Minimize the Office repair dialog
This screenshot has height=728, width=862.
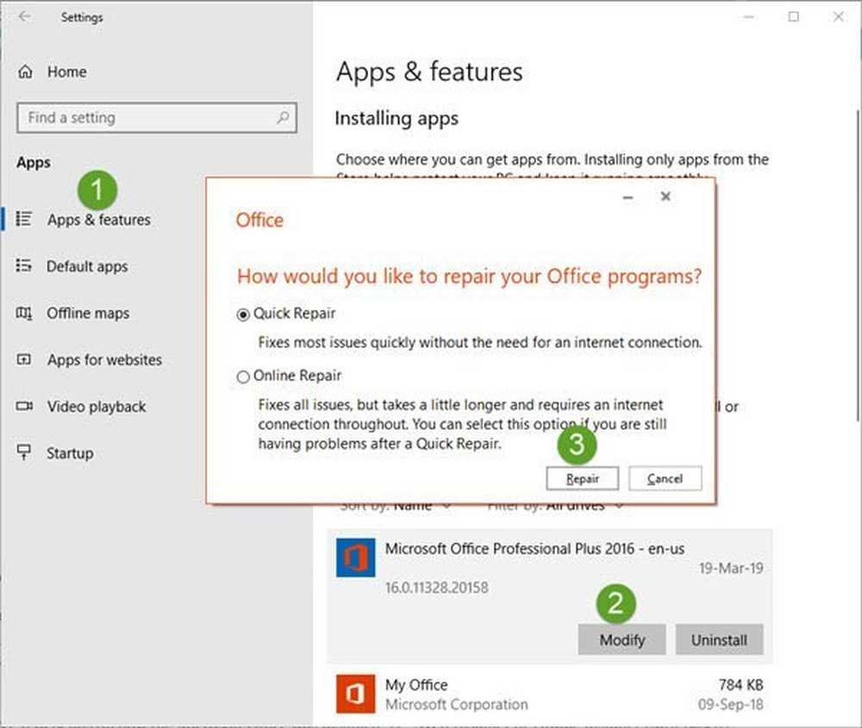click(628, 196)
